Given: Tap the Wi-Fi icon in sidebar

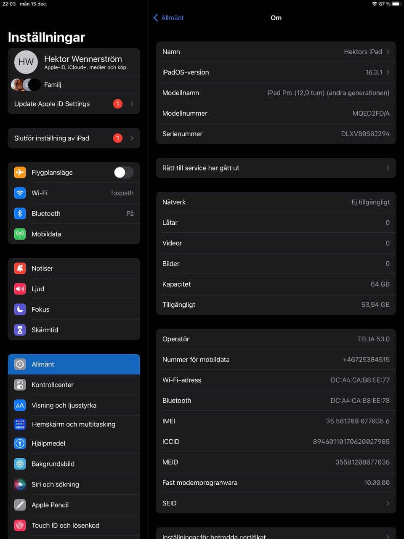Looking at the screenshot, I should (20, 193).
